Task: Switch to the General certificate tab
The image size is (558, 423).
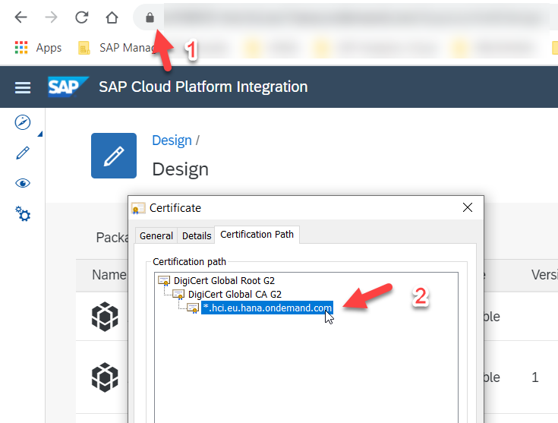Action: point(156,235)
